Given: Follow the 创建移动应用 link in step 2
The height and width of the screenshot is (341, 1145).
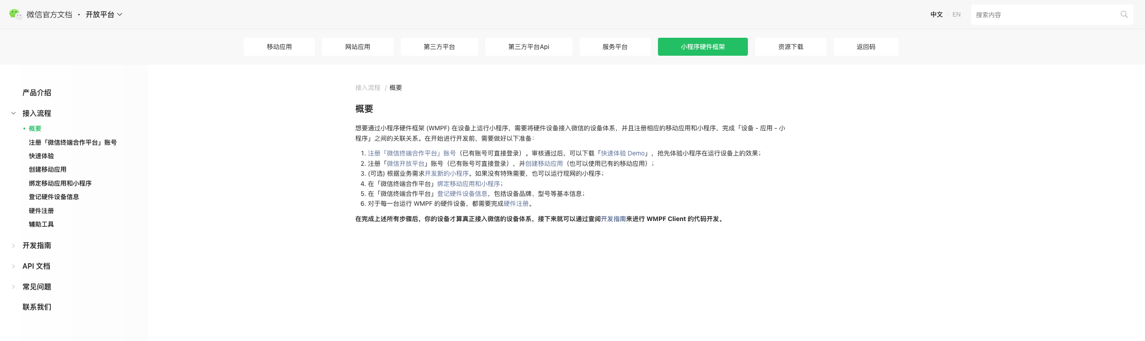Looking at the screenshot, I should pos(544,164).
